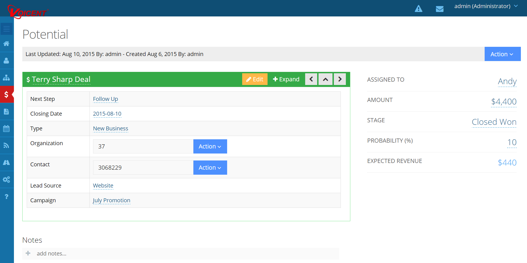Image resolution: width=527 pixels, height=263 pixels.
Task: Open the Documents sidebar icon
Action: (7, 111)
